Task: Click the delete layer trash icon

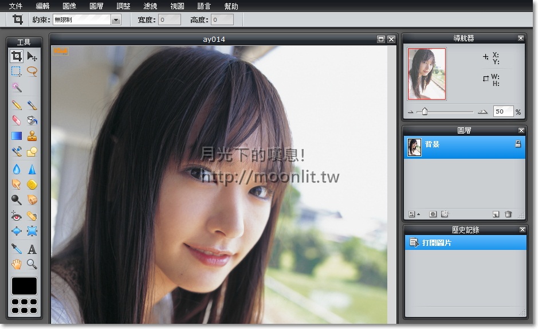Action: point(508,214)
